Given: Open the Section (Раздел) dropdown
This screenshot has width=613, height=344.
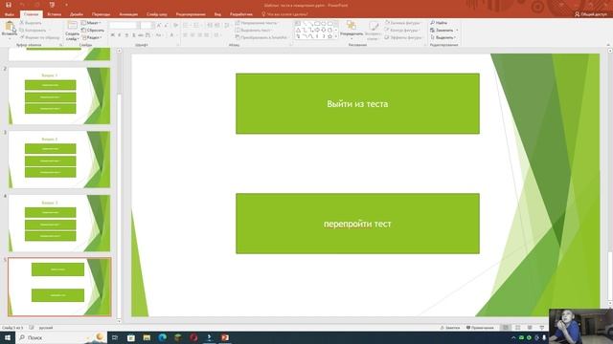Looking at the screenshot, I should (x=92, y=37).
